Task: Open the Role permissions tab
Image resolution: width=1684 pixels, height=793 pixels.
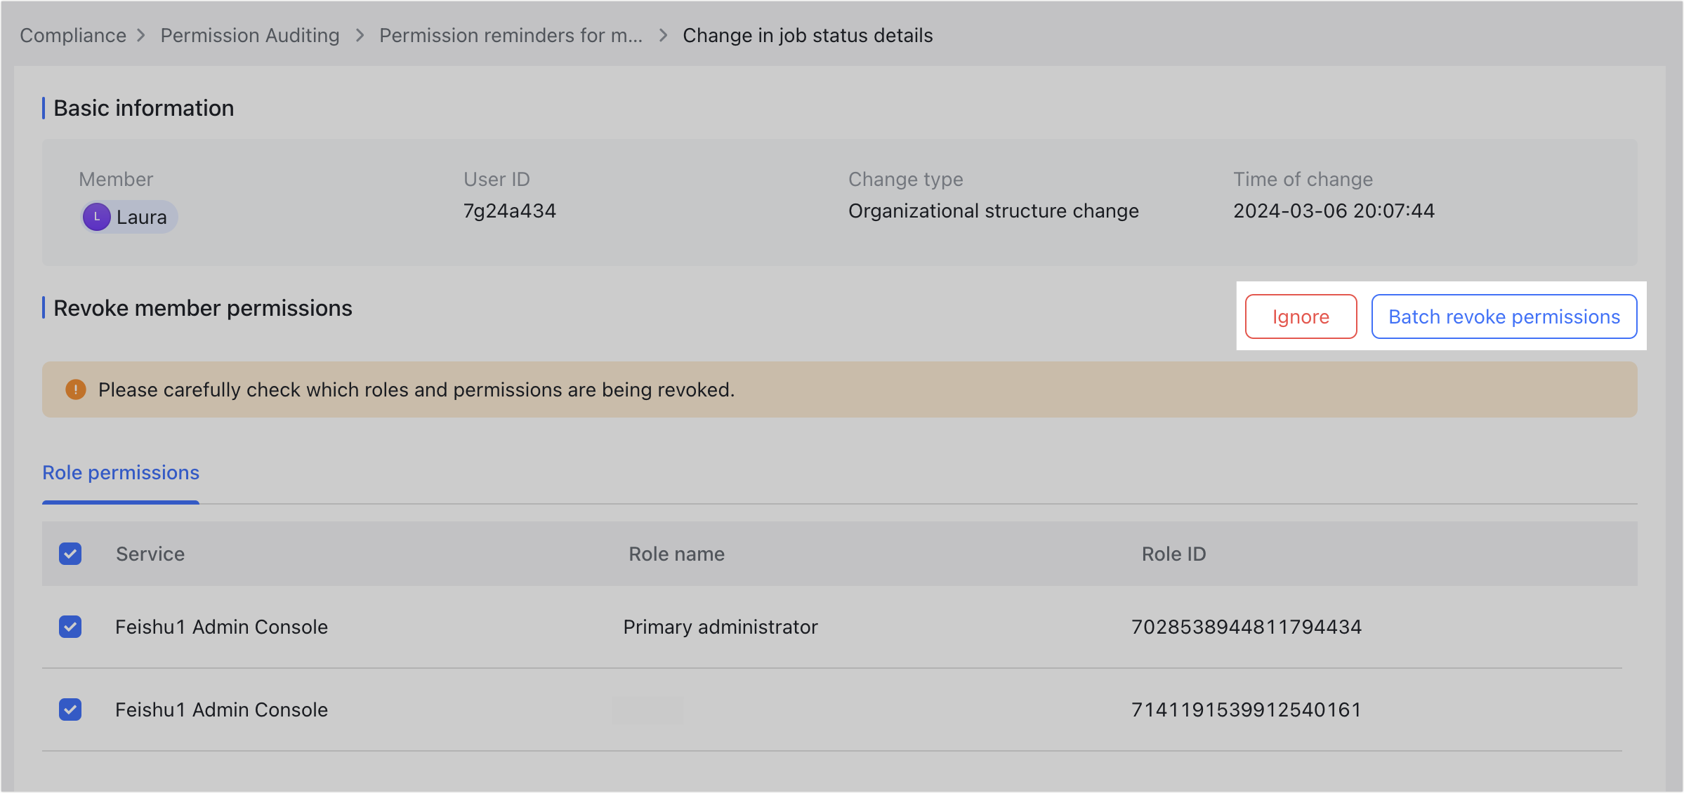Action: (121, 473)
